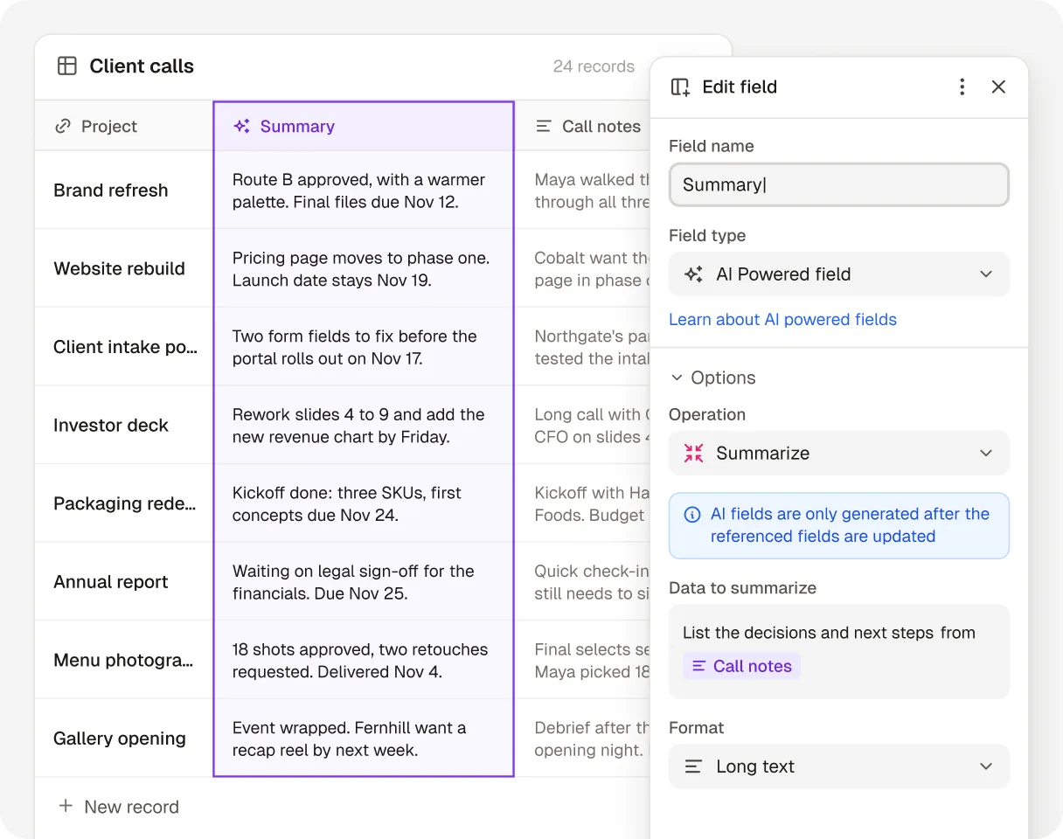Click the Call notes column header
Screen dimensions: 1063x839
pyautogui.click(x=584, y=126)
